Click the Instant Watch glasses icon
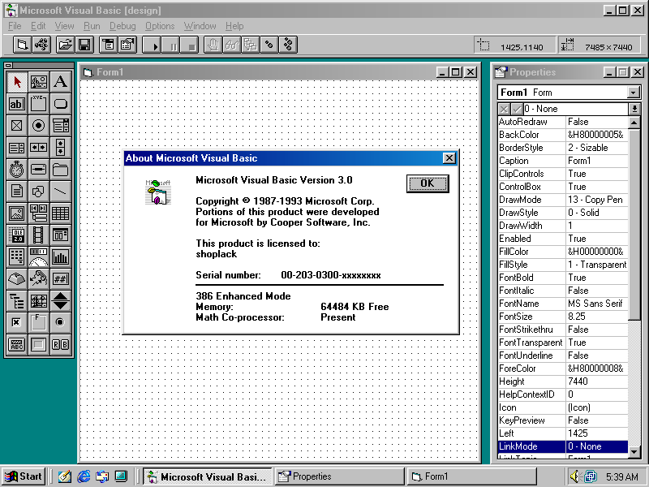This screenshot has height=487, width=649. point(232,45)
